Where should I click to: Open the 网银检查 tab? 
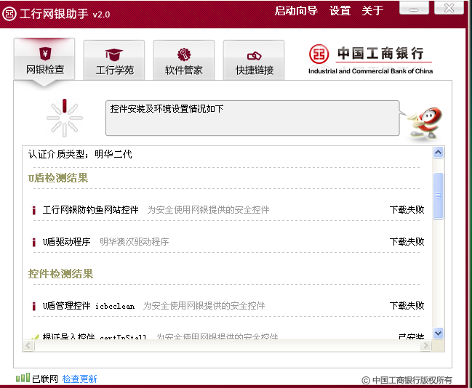click(44, 60)
